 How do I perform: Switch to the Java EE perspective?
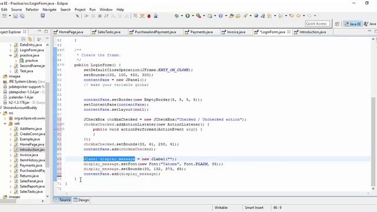[x=352, y=24]
